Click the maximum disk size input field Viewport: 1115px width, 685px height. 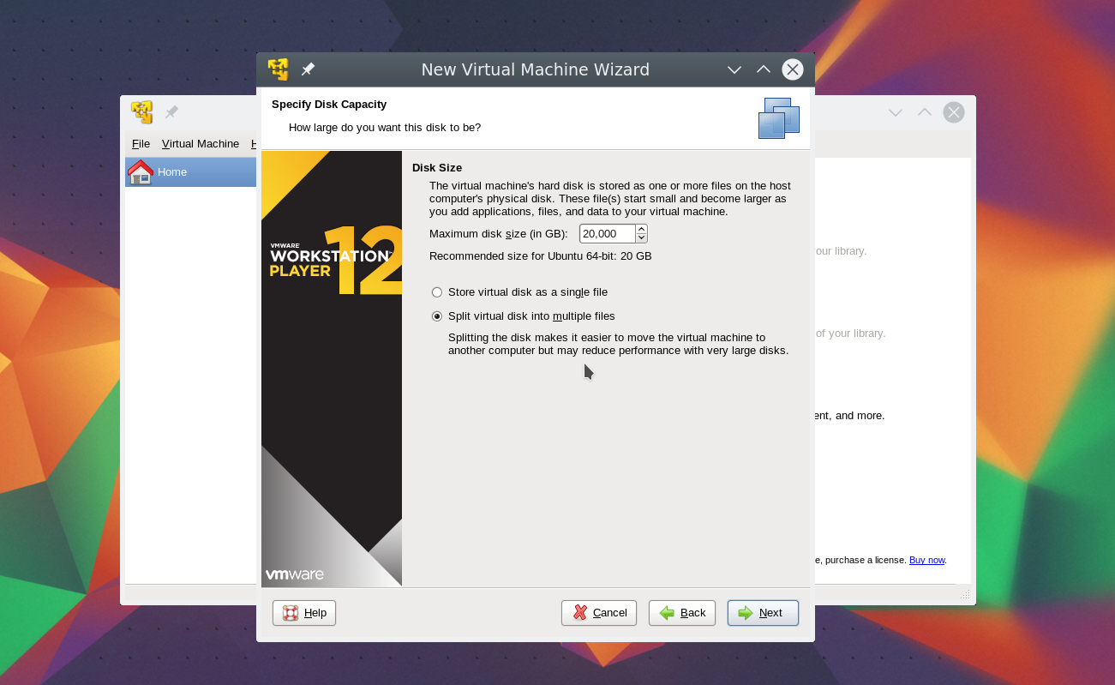pos(607,234)
